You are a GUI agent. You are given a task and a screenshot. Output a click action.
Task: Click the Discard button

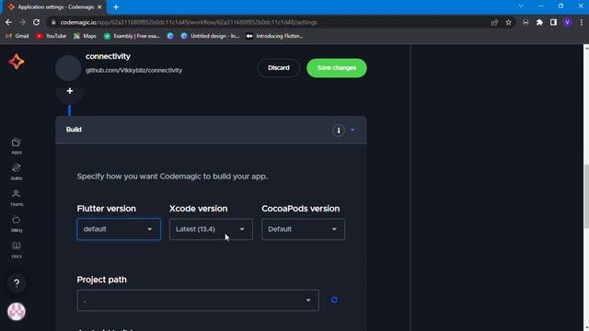click(x=279, y=68)
